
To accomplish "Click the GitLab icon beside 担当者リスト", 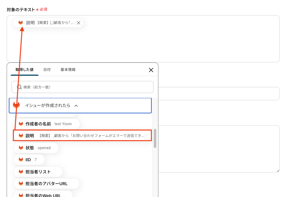I will pyautogui.click(x=21, y=172).
